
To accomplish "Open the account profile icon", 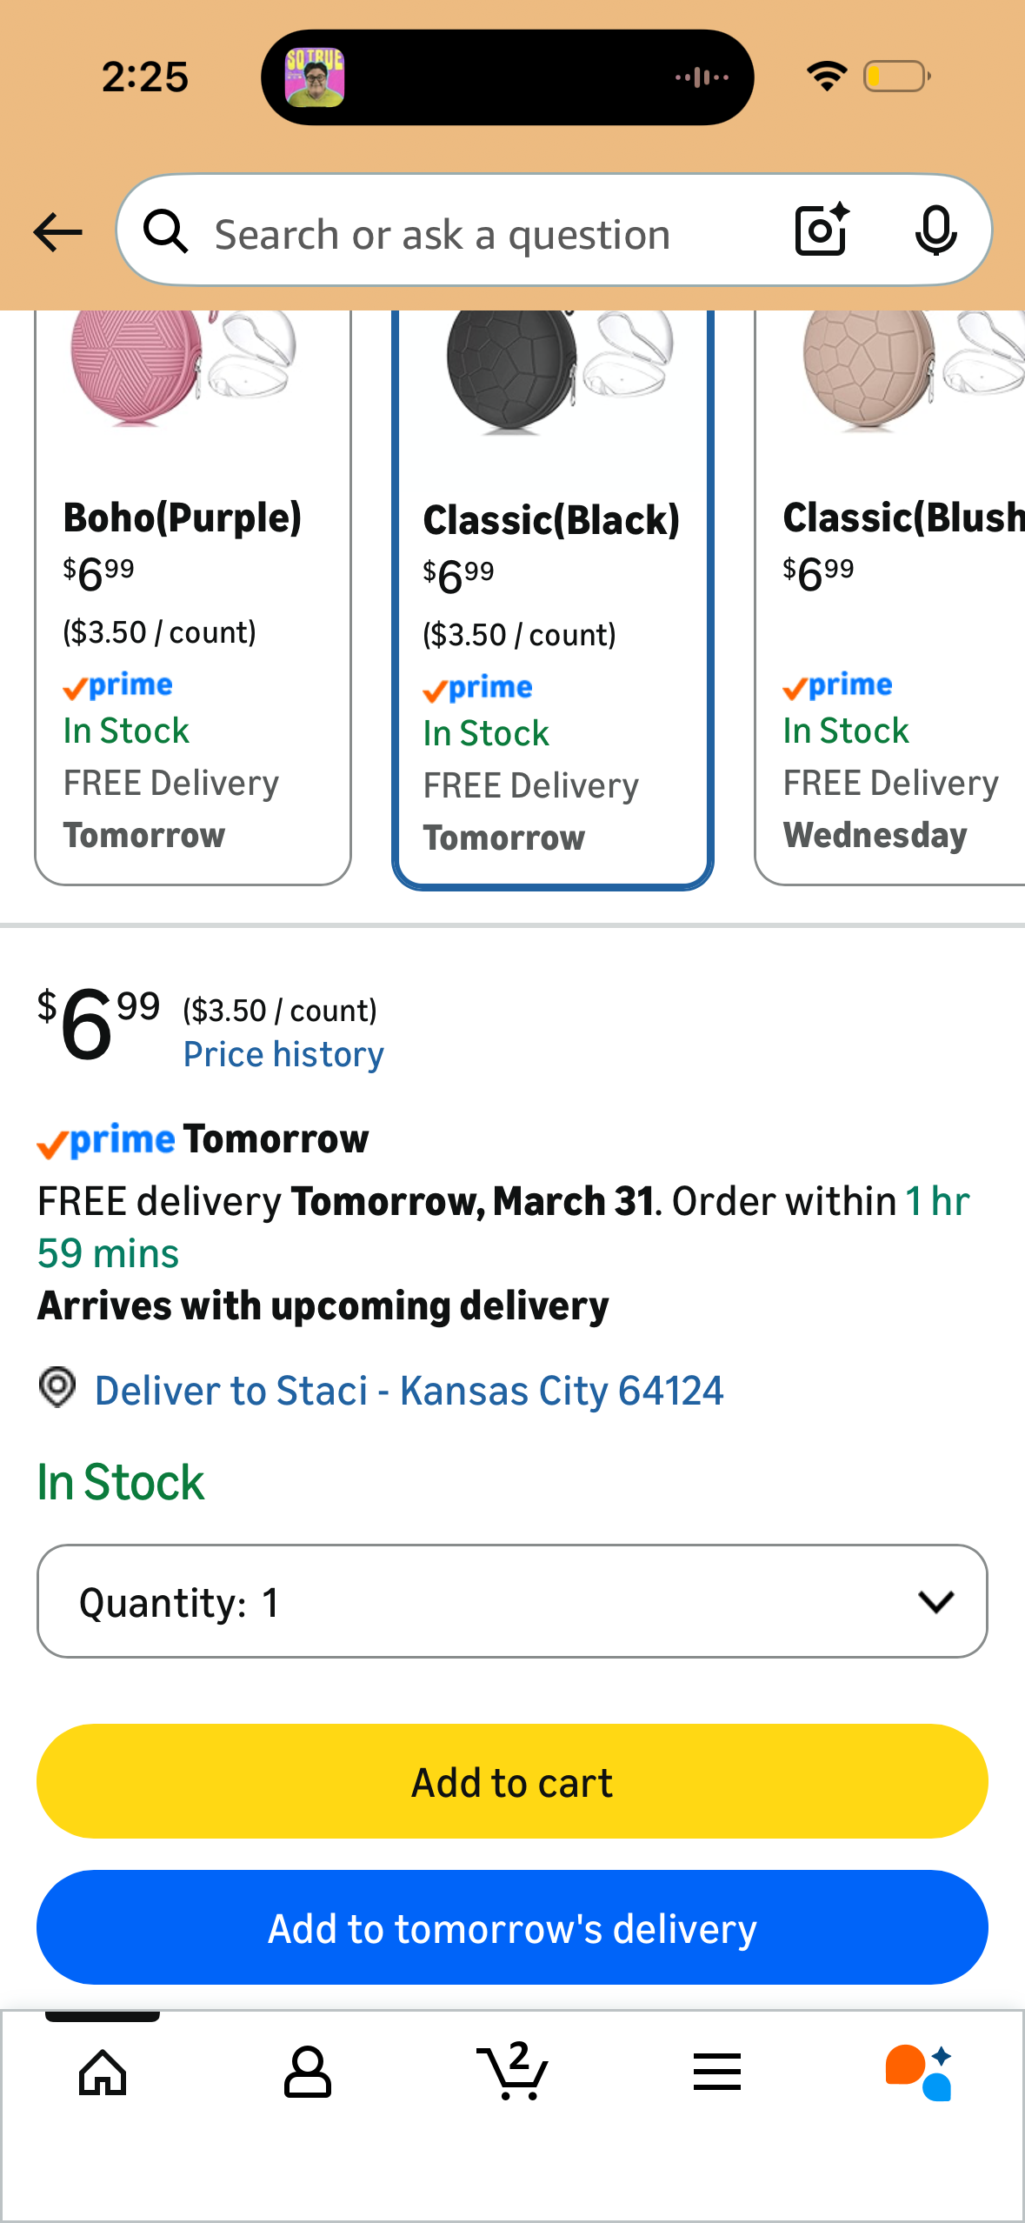I will point(308,2073).
